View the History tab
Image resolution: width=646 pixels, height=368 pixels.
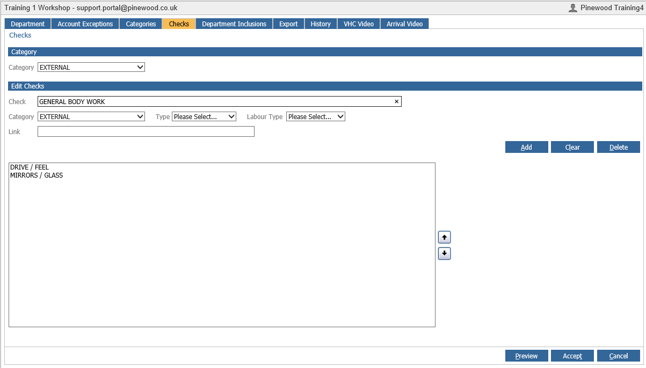coord(321,24)
